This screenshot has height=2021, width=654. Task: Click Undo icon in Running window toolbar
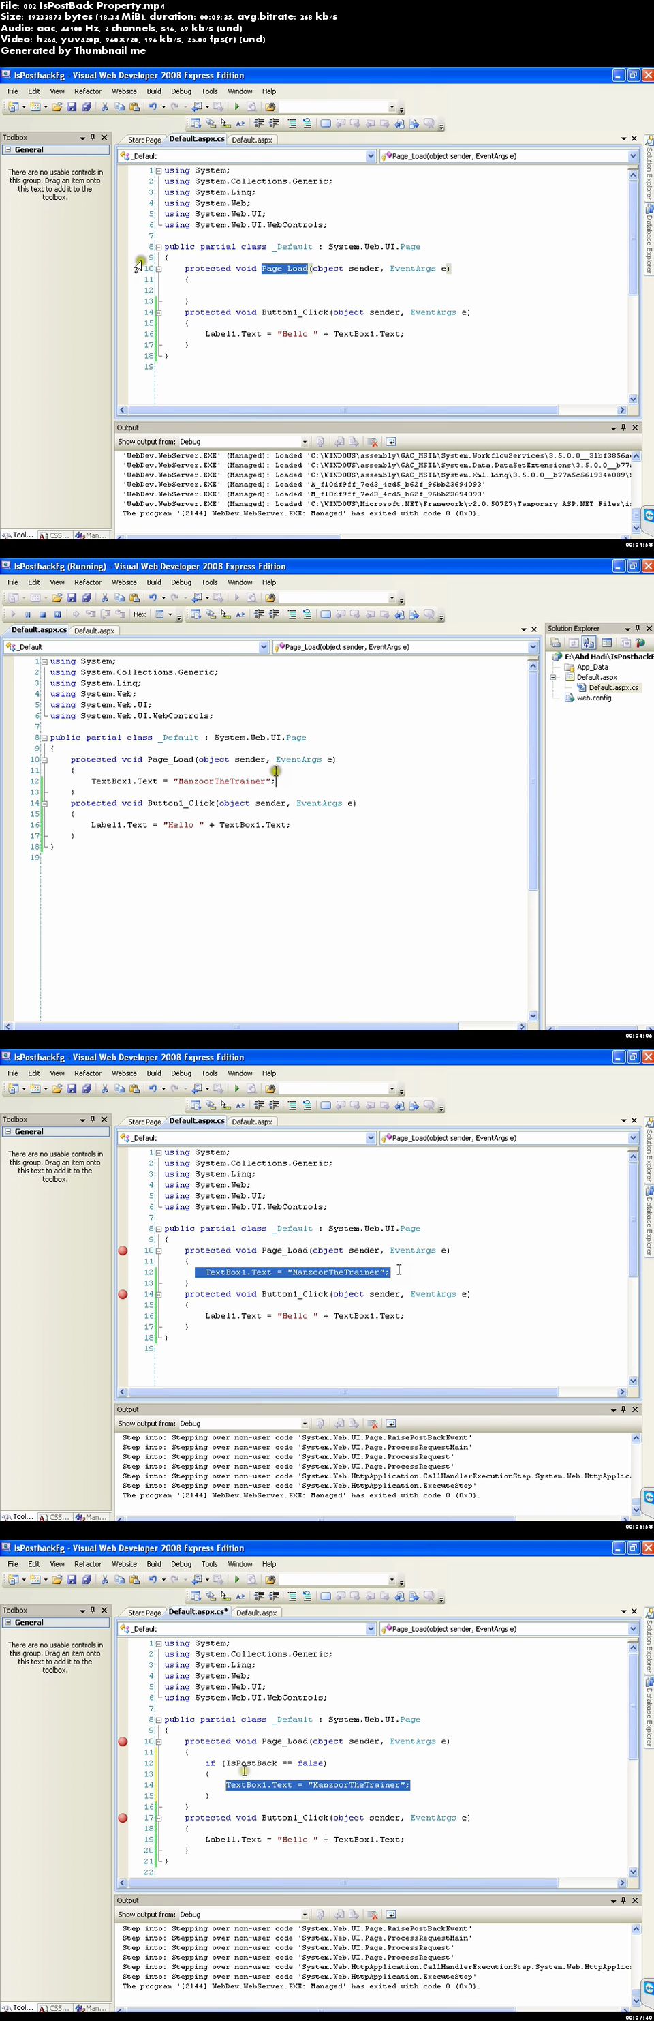pyautogui.click(x=153, y=598)
